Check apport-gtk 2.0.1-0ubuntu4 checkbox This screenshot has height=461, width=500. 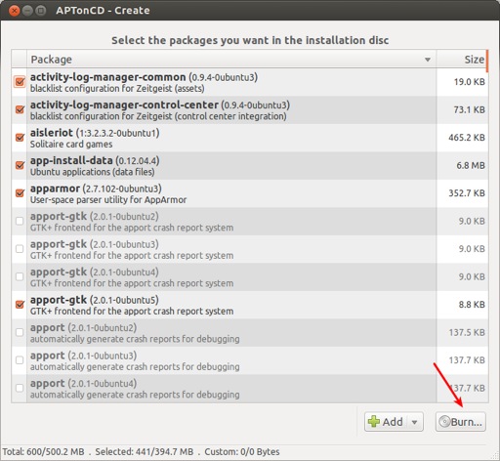[x=20, y=276]
